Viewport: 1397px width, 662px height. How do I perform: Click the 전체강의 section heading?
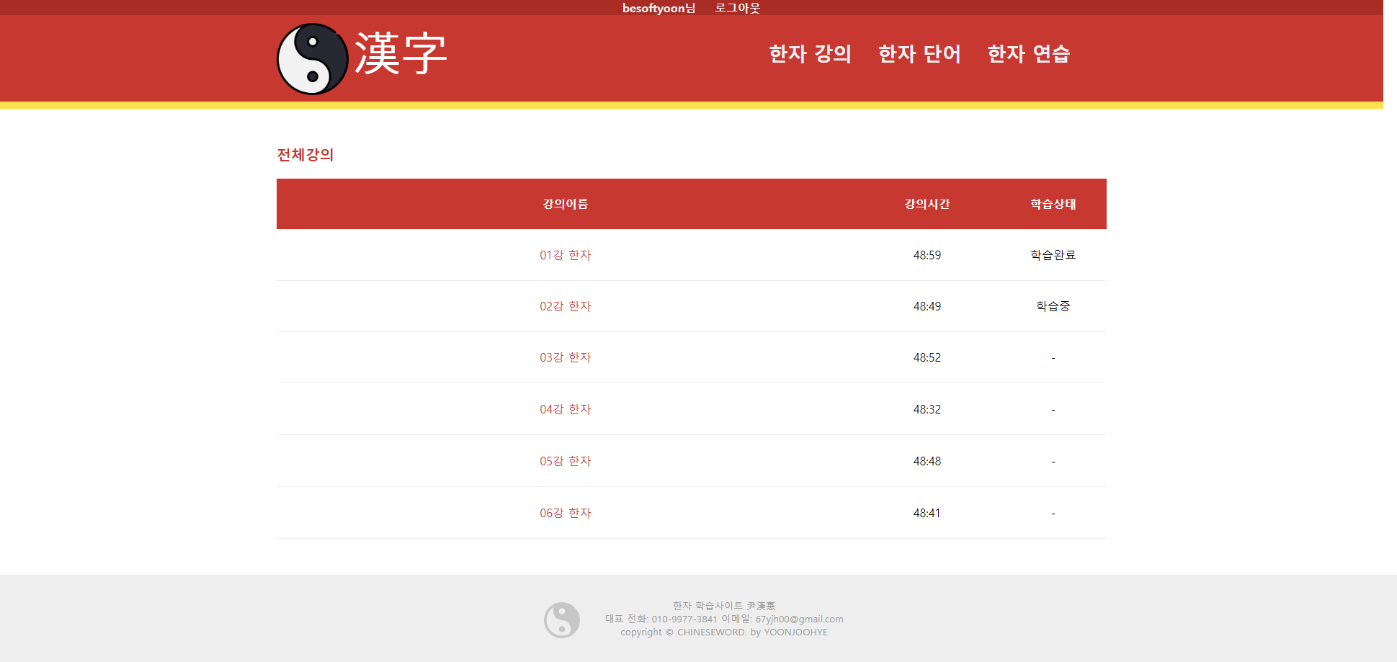tap(304, 155)
